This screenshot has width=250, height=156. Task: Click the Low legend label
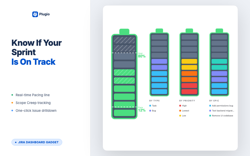click(184, 116)
